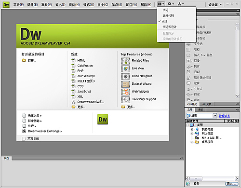Insert a table with the 表格 icon

[188, 50]
